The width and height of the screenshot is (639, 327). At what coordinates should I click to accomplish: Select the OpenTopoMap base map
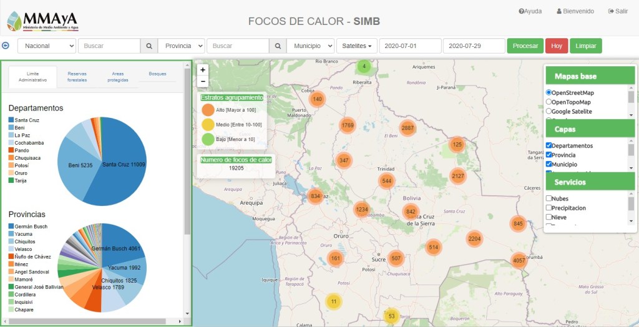click(x=549, y=102)
